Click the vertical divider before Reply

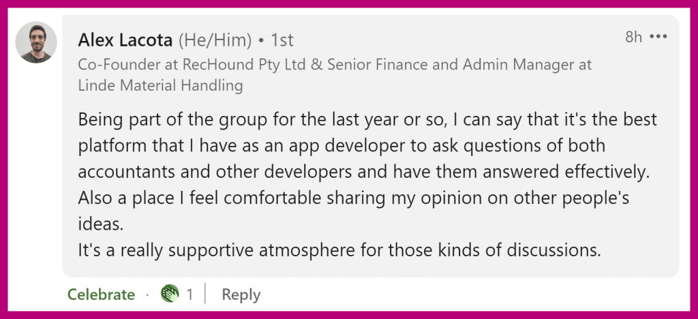(x=205, y=294)
